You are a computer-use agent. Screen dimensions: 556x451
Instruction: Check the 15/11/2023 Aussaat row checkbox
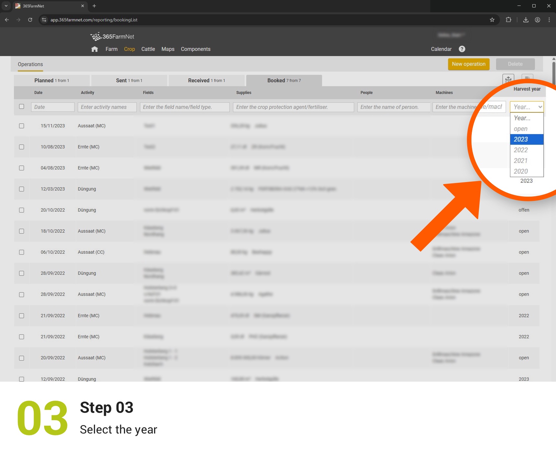22,126
